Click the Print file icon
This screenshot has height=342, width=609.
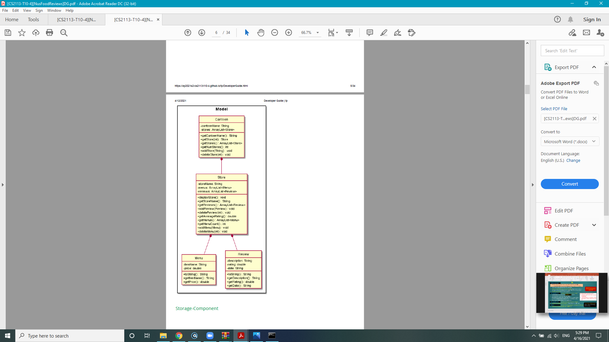[49, 33]
